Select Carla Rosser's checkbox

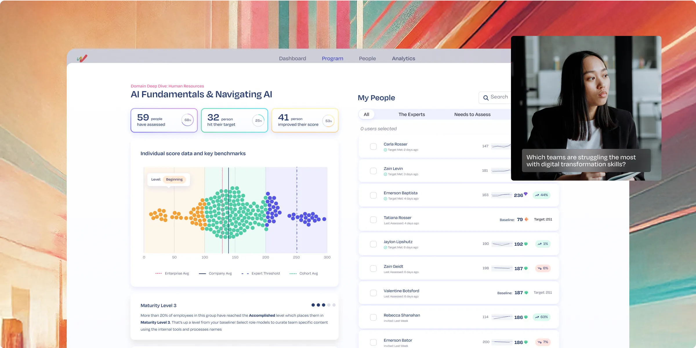click(x=373, y=147)
